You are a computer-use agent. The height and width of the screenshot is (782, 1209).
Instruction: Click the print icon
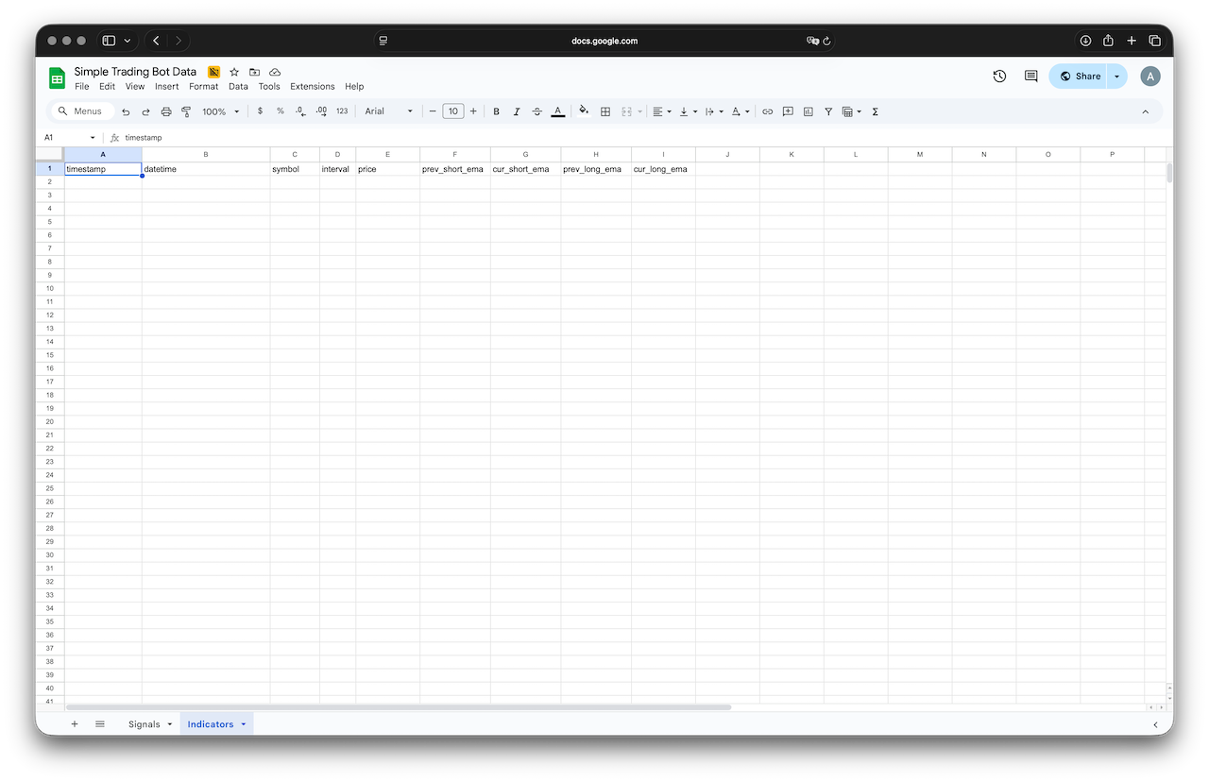[x=166, y=111]
